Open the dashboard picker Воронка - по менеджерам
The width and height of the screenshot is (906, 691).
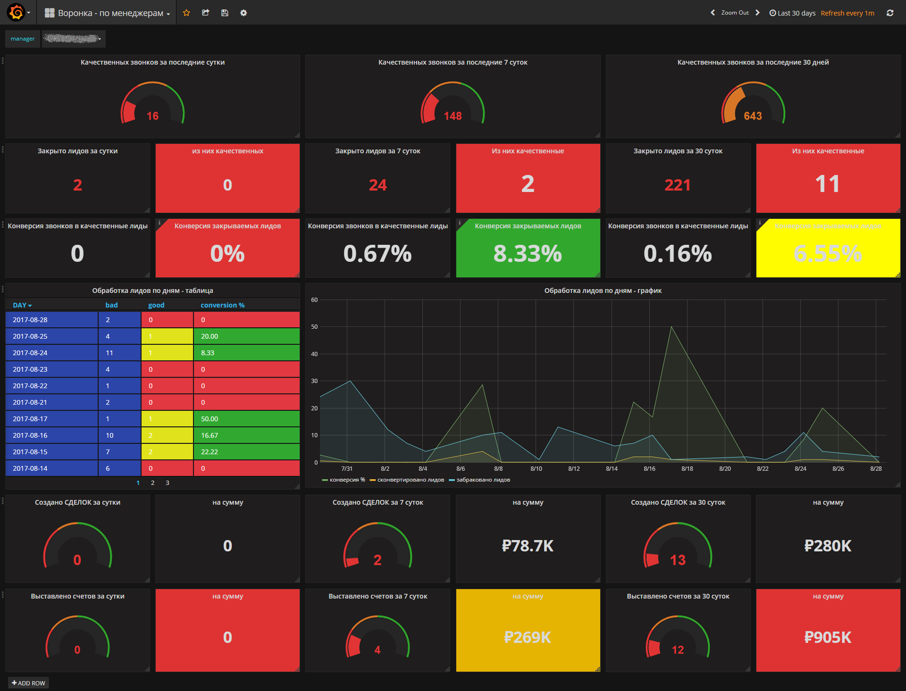click(x=108, y=13)
